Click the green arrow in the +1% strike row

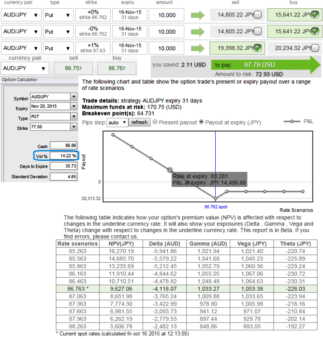(x=197, y=48)
